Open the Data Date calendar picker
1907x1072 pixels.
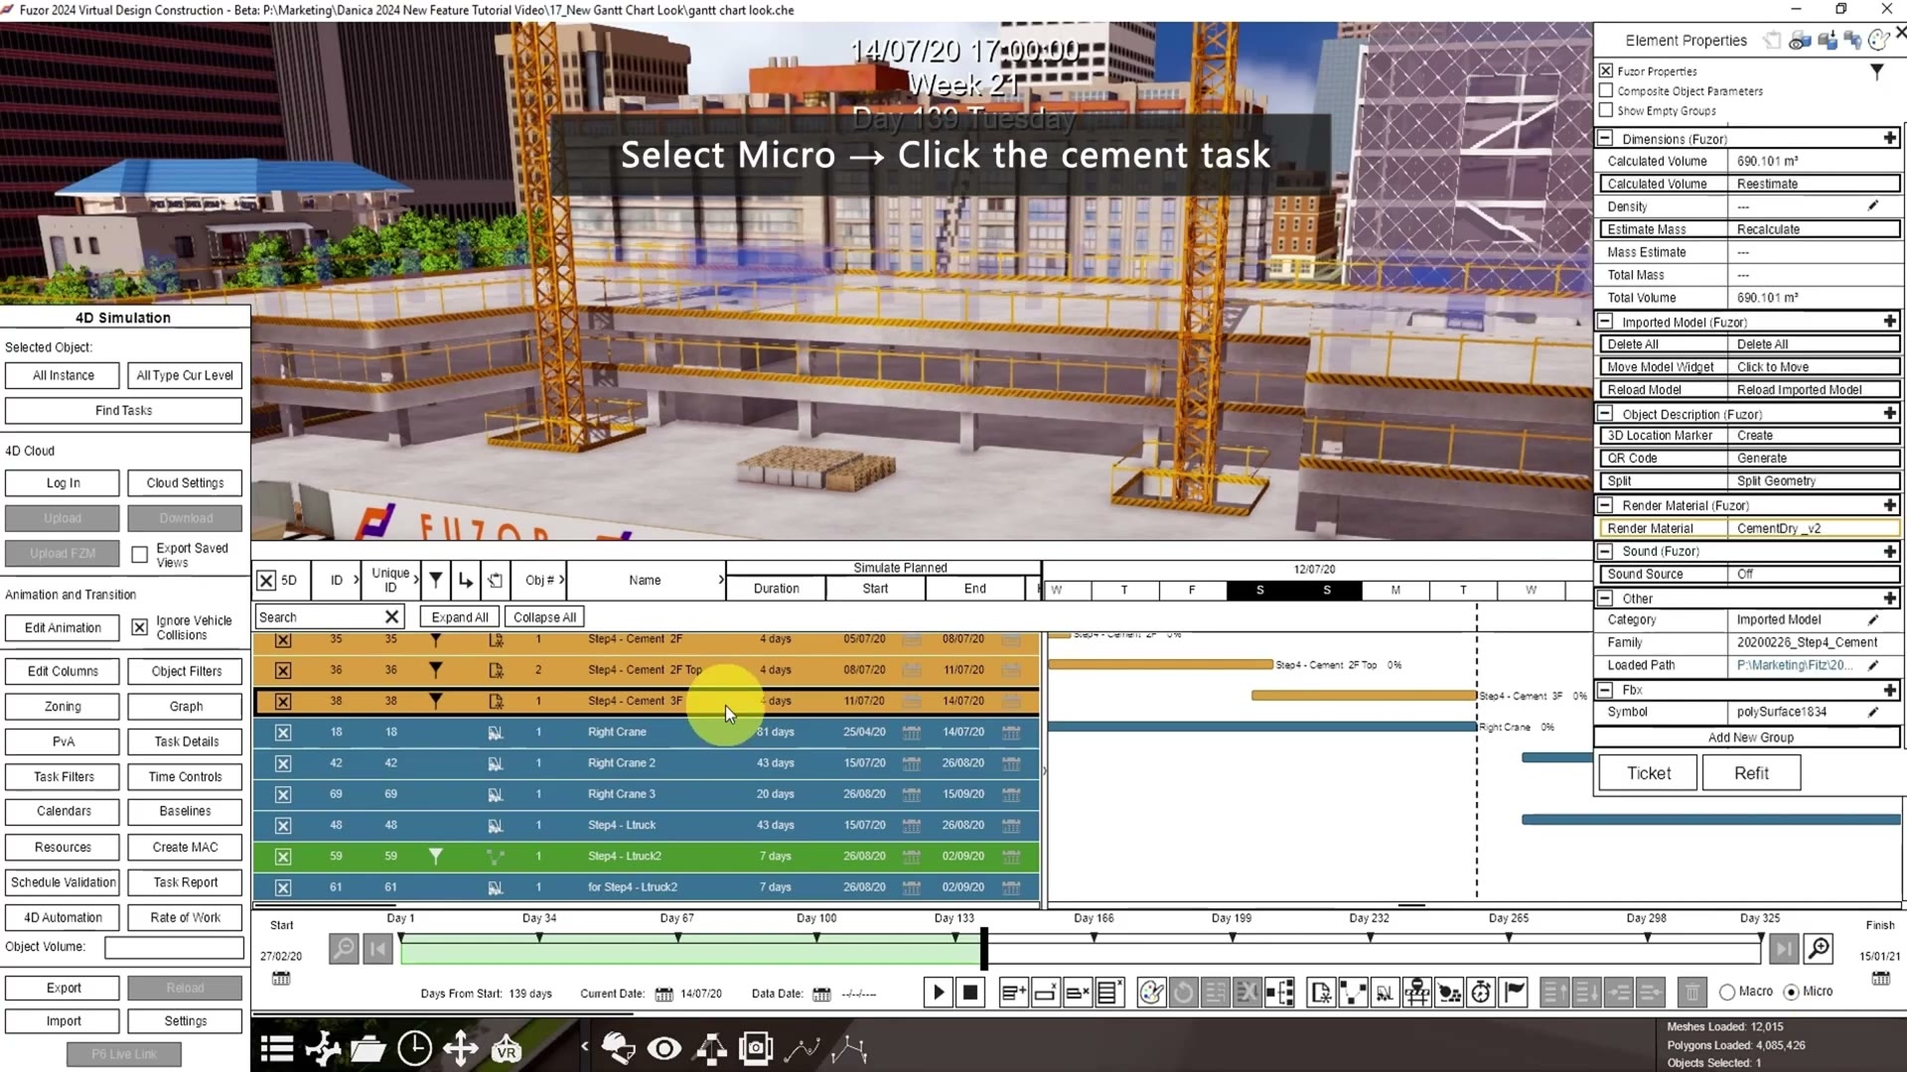(x=821, y=994)
